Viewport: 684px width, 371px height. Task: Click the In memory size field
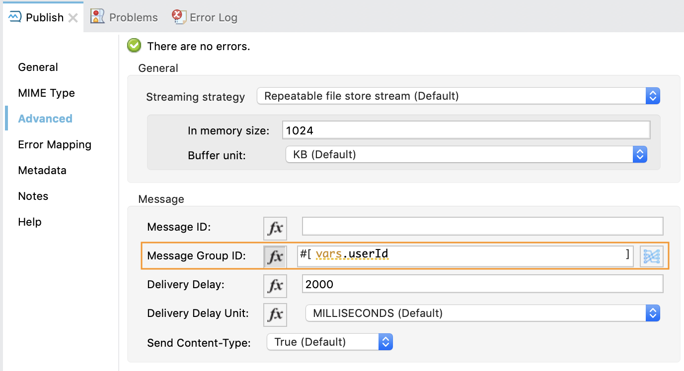(x=466, y=130)
